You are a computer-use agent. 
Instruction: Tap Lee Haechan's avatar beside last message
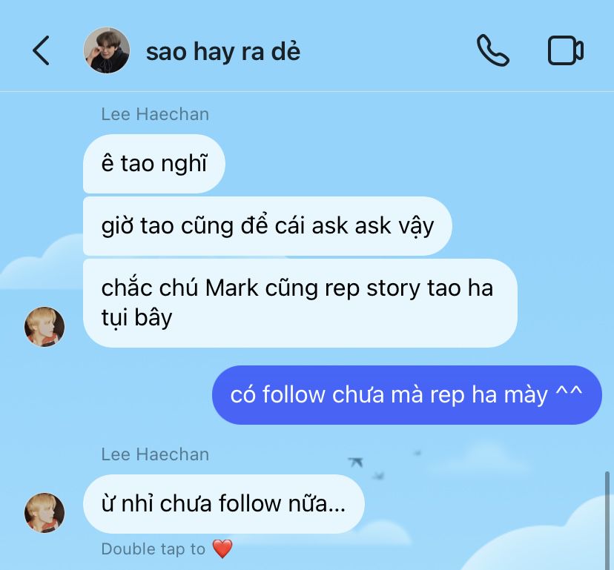click(44, 512)
